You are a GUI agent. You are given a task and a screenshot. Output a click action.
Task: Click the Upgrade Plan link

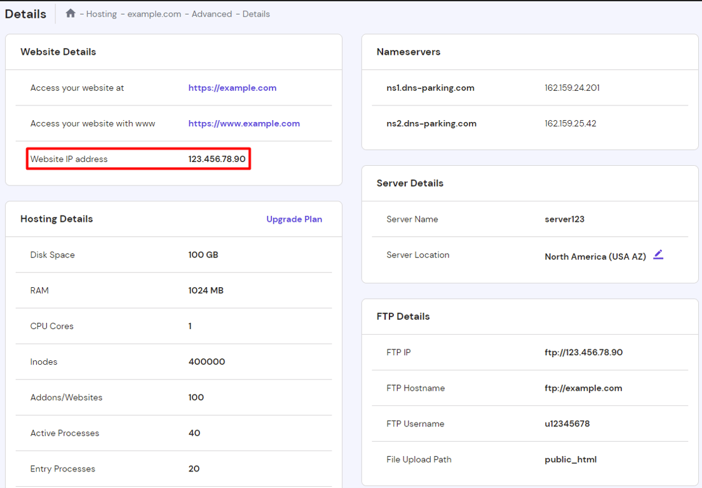point(294,219)
